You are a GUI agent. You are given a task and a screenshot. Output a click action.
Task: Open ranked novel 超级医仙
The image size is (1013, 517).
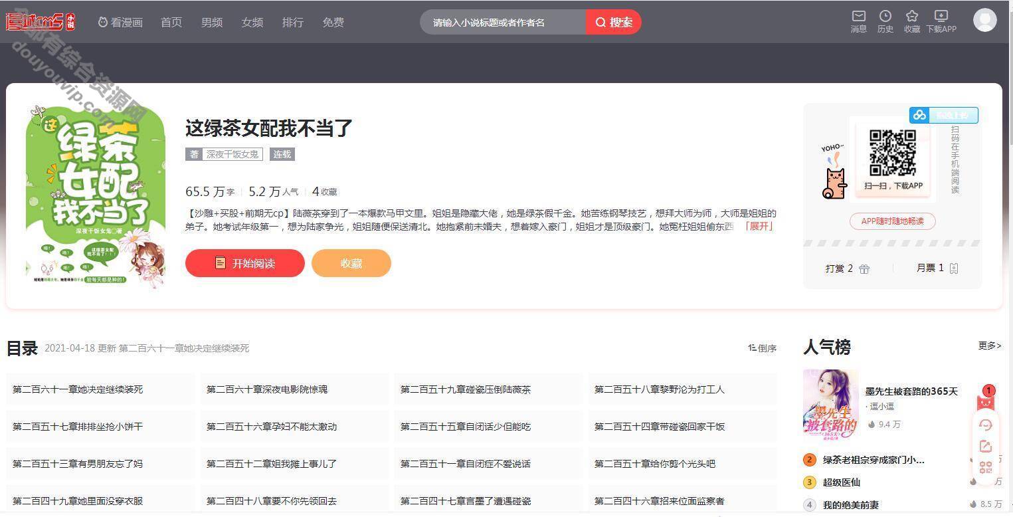click(842, 482)
